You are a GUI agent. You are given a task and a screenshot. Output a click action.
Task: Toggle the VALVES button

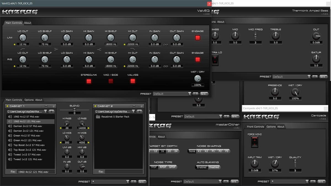[133, 81]
